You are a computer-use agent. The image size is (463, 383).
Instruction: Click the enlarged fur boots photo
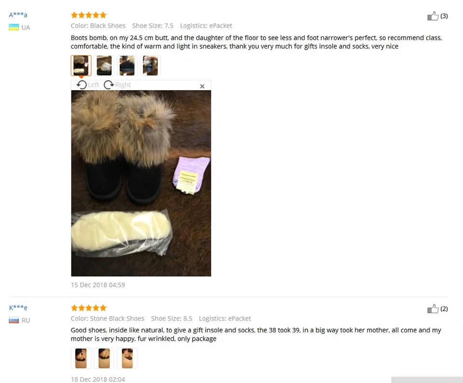[x=141, y=183]
